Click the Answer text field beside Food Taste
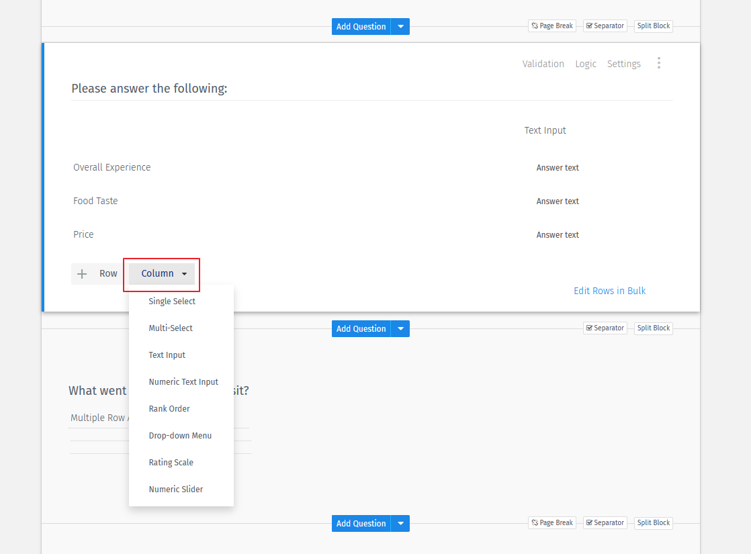 tap(557, 201)
